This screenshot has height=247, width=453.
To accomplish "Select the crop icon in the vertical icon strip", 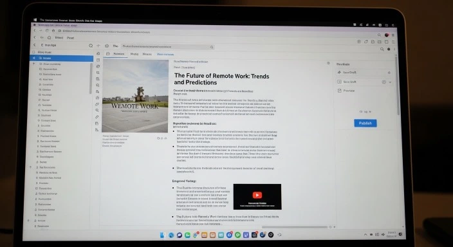I will [98, 73].
